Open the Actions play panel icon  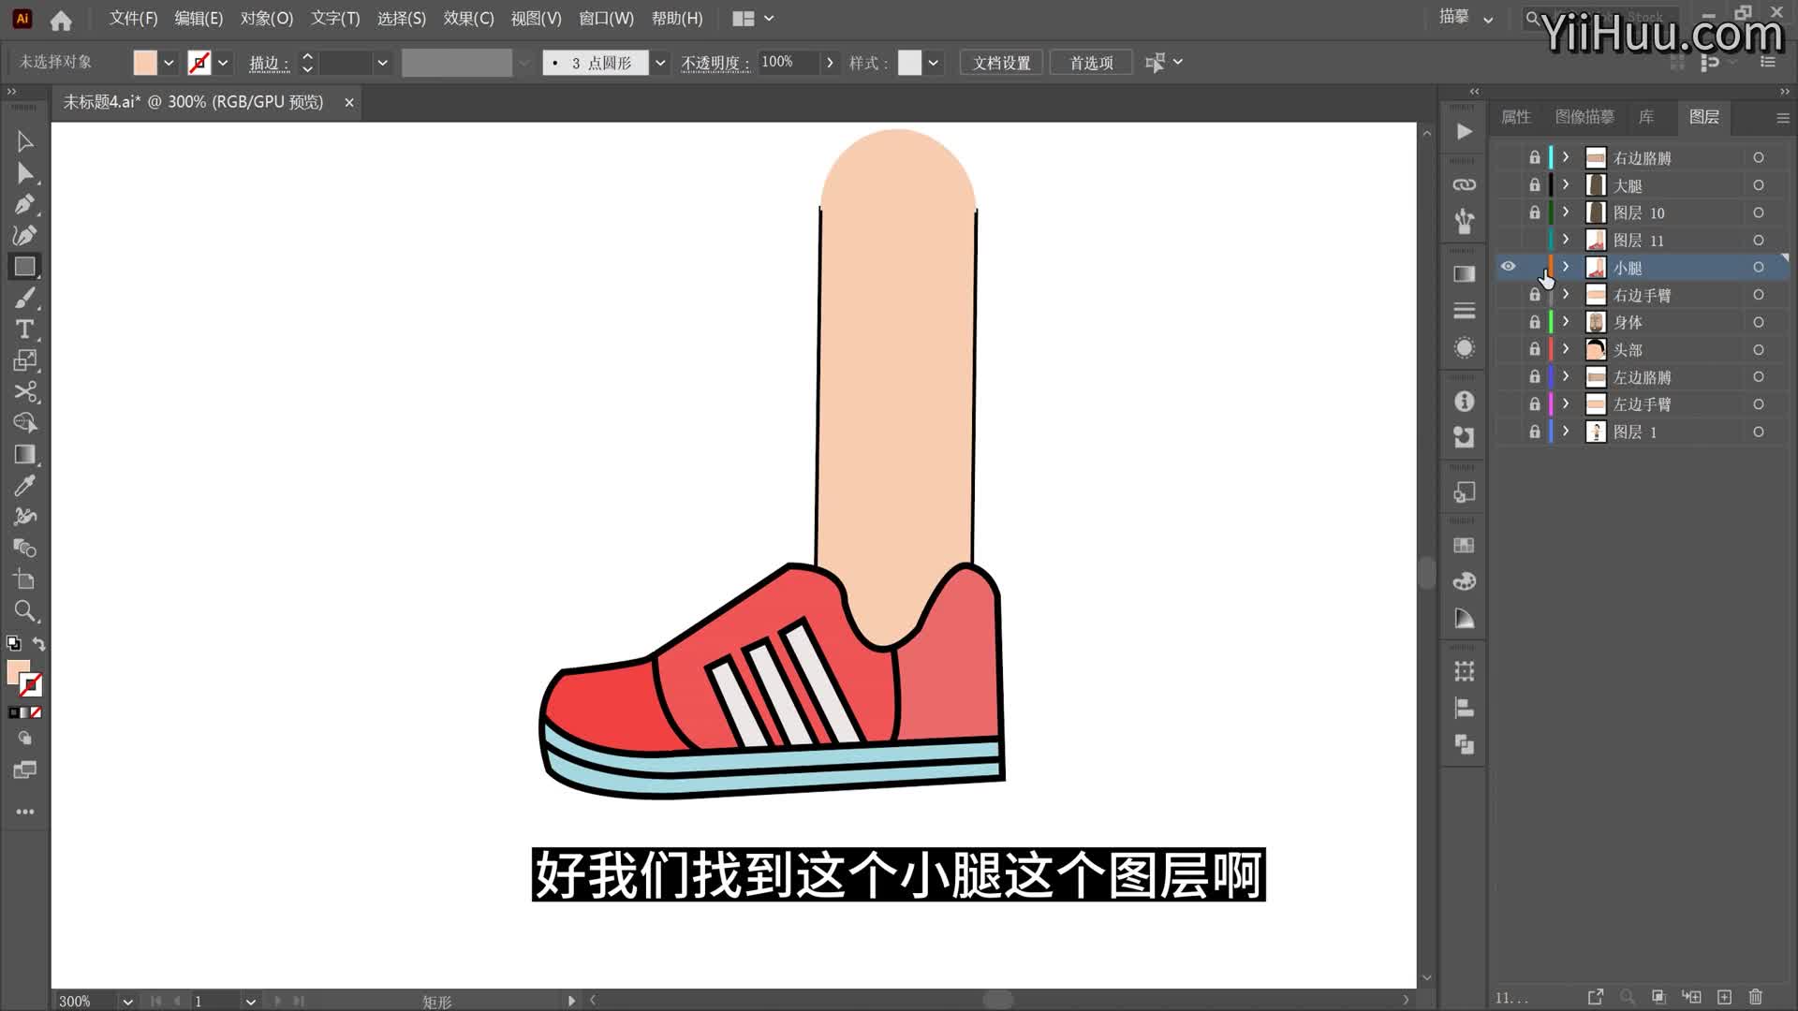1464,132
